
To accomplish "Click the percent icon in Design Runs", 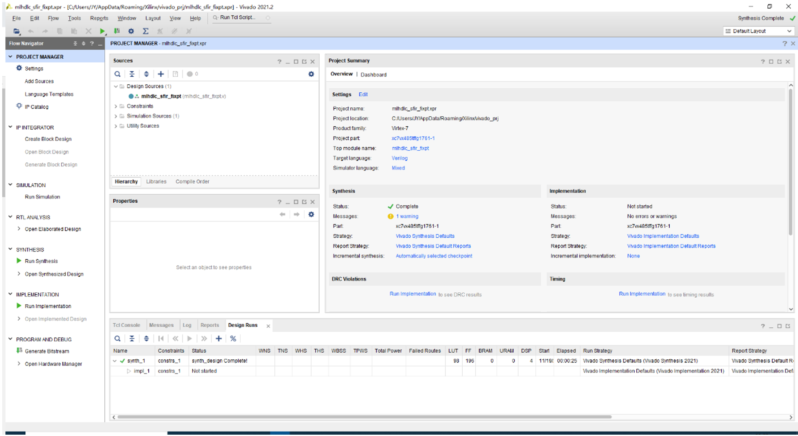I will pos(233,338).
